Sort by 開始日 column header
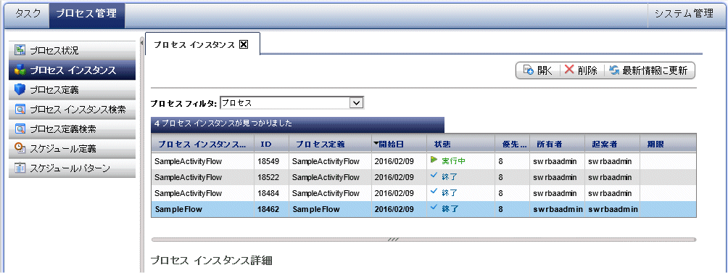Image resolution: width=728 pixels, height=273 pixels. coord(399,144)
